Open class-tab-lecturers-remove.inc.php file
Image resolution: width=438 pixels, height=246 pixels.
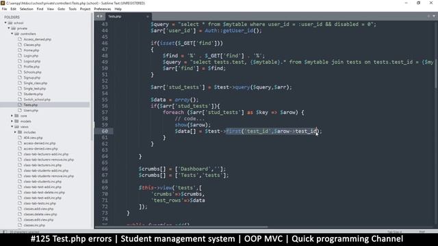click(x=49, y=159)
